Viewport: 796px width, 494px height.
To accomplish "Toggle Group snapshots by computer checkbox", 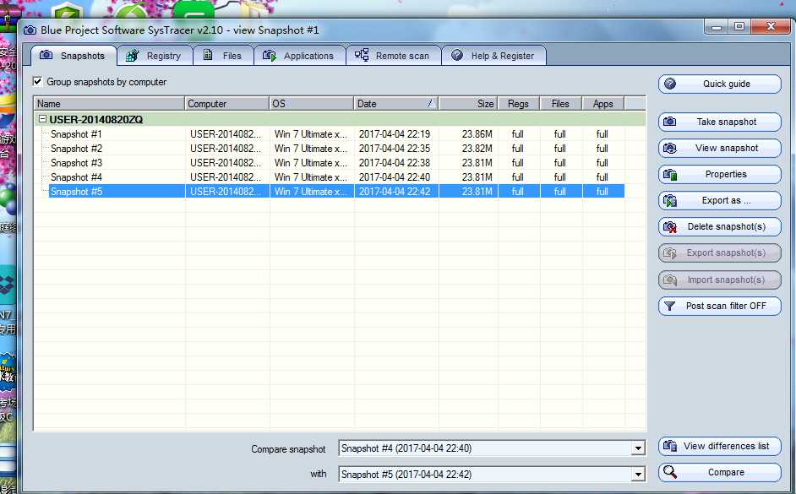I will [37, 81].
